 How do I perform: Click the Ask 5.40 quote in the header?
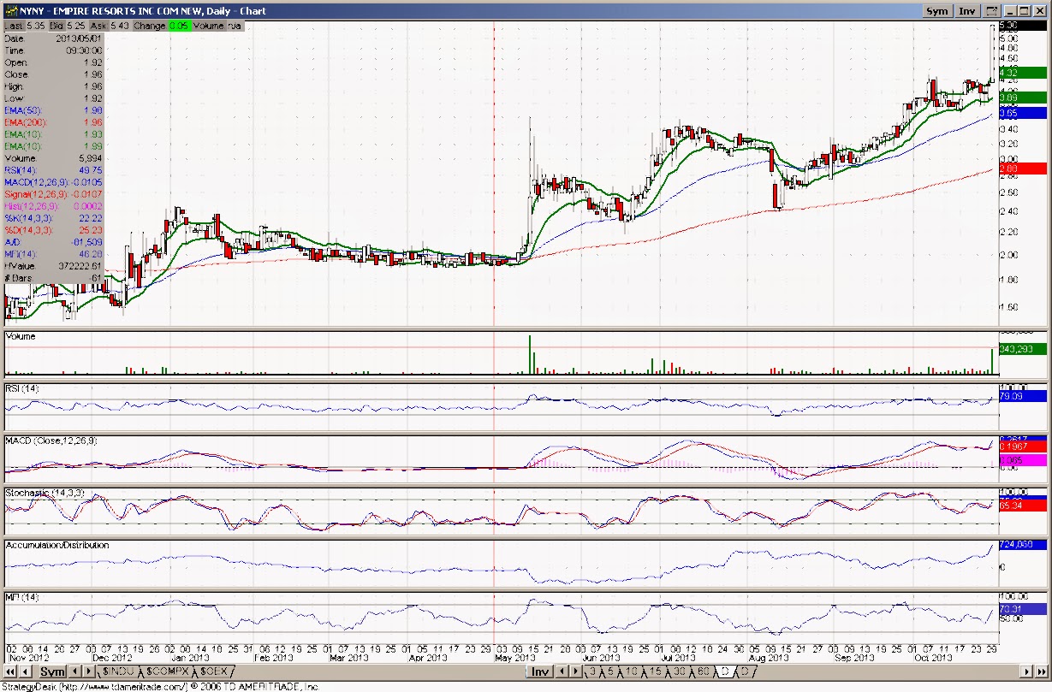point(110,27)
